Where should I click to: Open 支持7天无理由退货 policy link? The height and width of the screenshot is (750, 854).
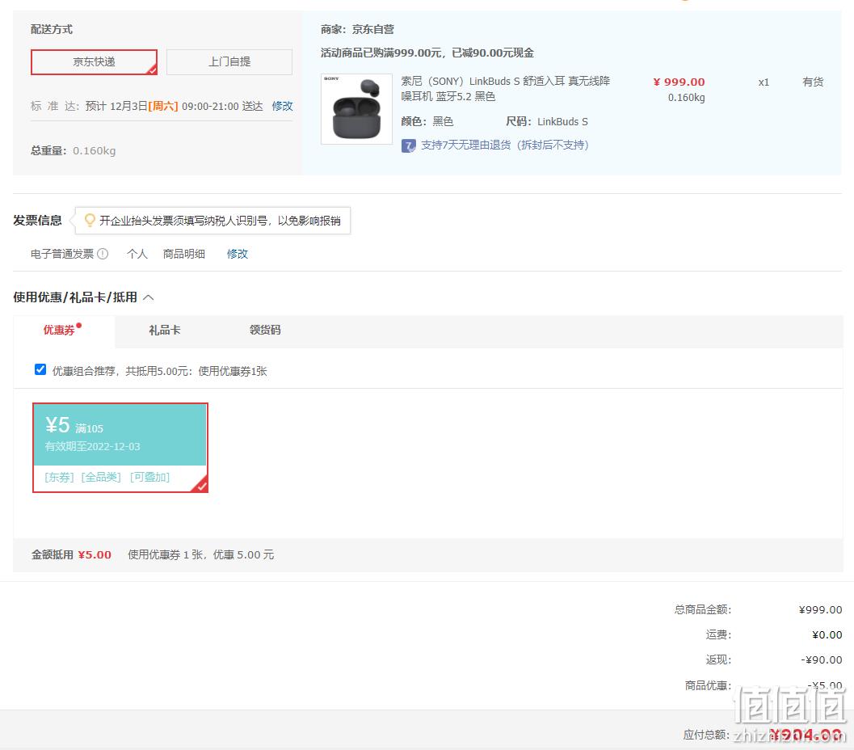[504, 145]
